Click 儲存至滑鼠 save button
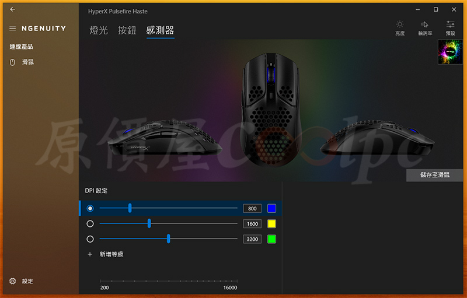Screen dimensions: 467x298 point(434,175)
